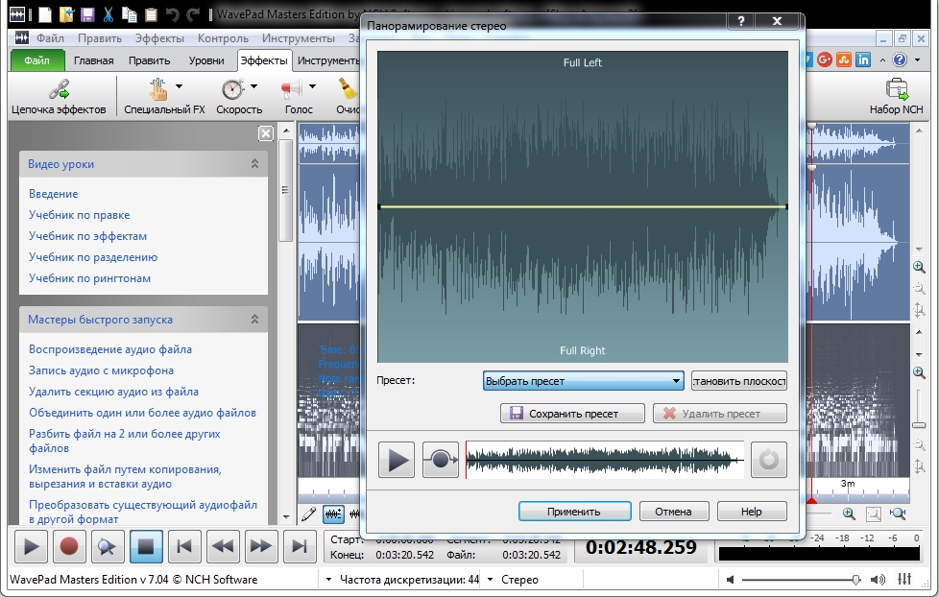Click the Open file folder icon
This screenshot has width=939, height=597.
(66, 14)
